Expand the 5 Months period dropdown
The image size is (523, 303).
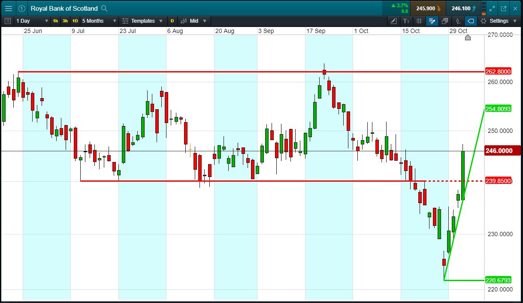point(99,21)
